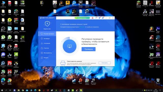Open CPUID CPU-Z desktop shortcut

click(x=158, y=55)
